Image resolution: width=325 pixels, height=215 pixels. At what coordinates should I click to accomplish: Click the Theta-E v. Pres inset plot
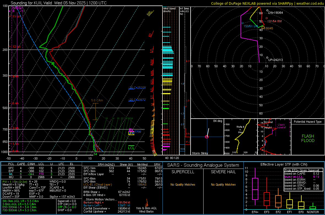tap(240, 137)
